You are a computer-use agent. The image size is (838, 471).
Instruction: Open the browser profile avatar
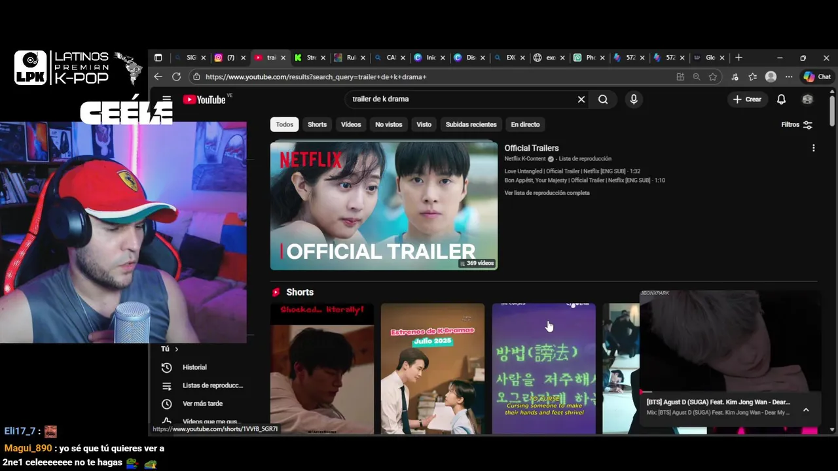click(x=771, y=77)
